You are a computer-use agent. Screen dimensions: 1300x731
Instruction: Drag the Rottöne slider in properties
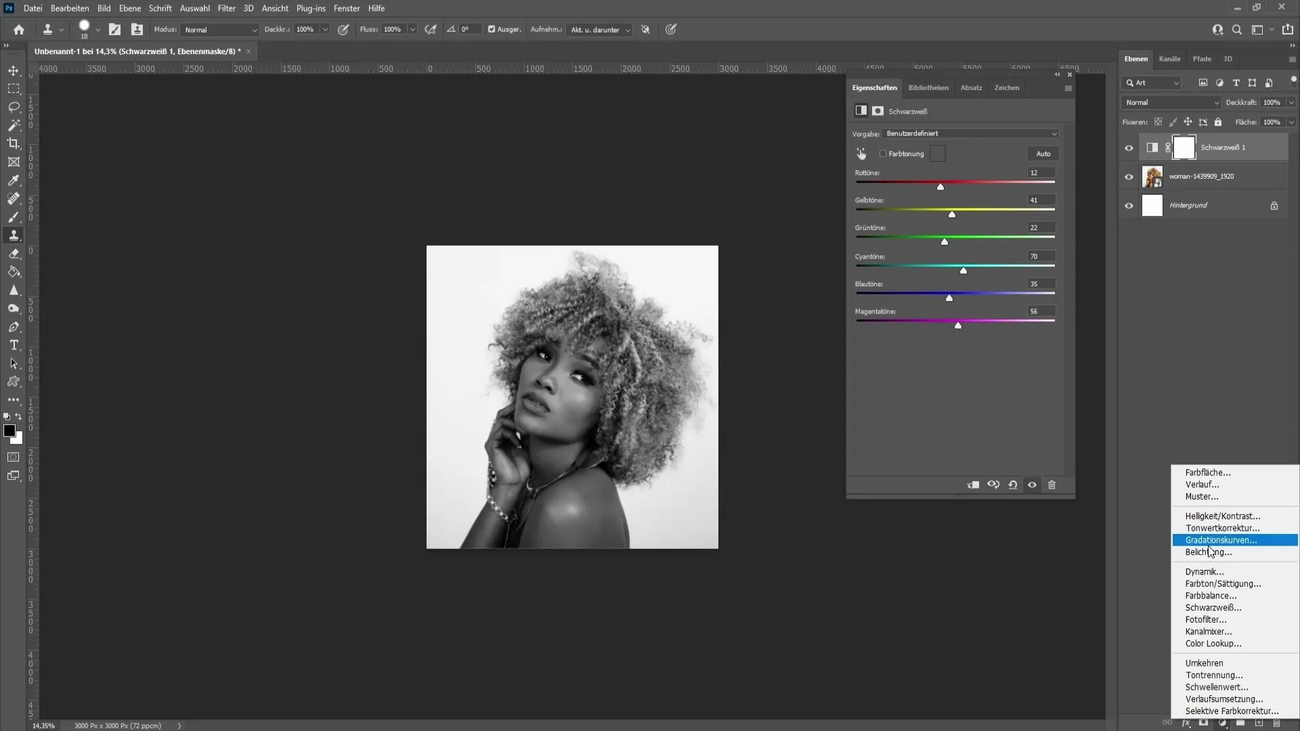click(x=941, y=187)
